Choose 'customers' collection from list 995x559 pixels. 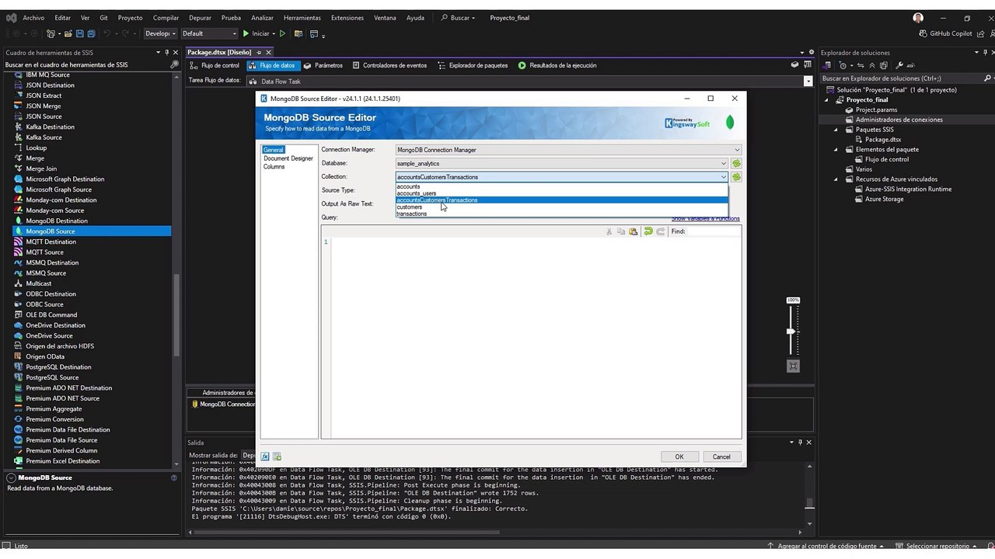(x=562, y=207)
